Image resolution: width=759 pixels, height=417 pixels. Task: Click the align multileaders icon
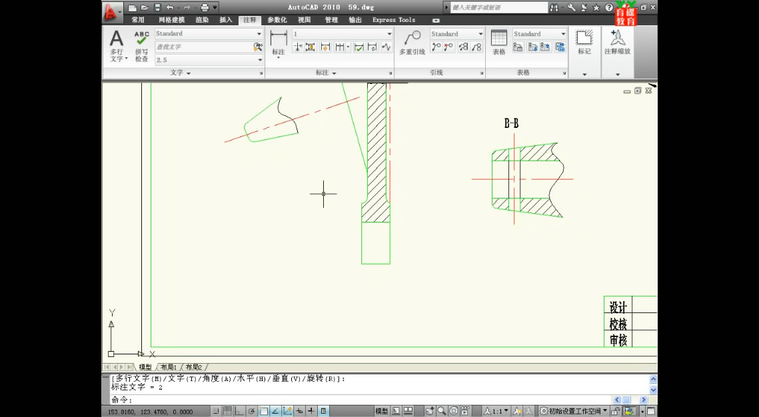(x=464, y=47)
